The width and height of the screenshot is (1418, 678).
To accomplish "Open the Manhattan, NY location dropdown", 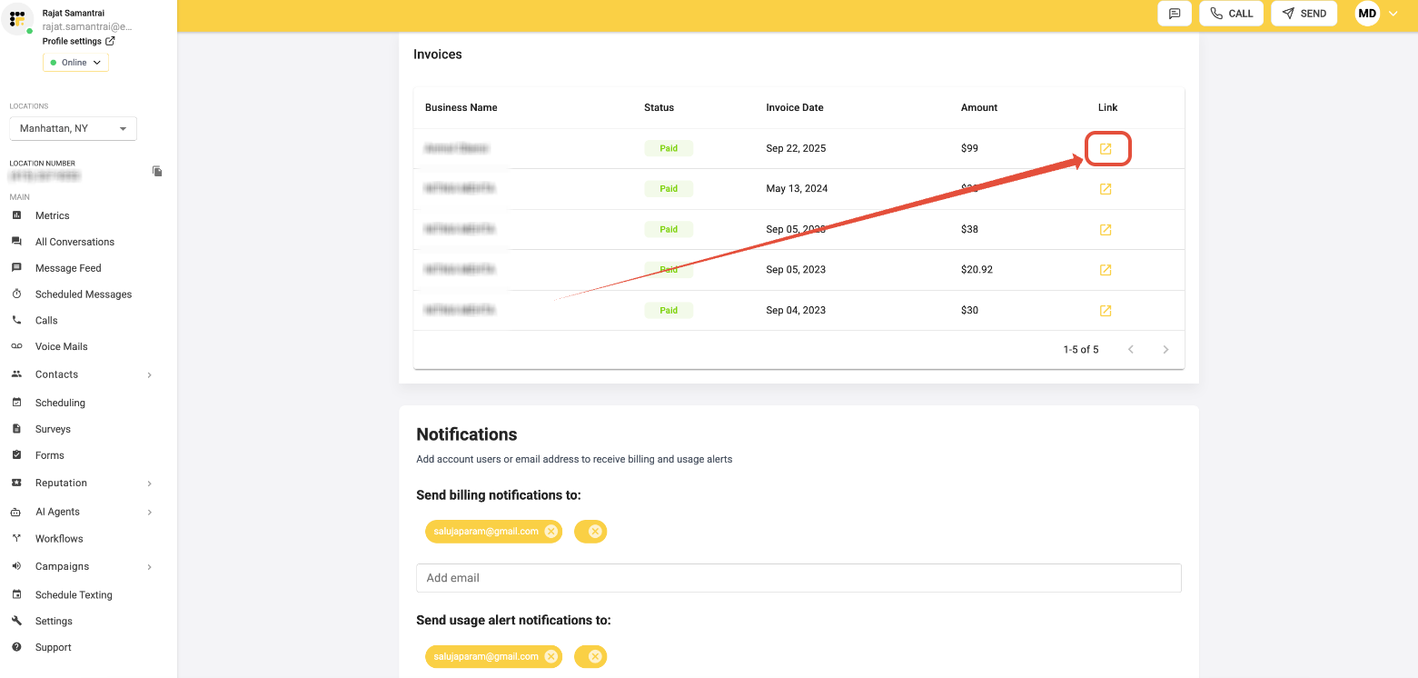I will 73,129.
